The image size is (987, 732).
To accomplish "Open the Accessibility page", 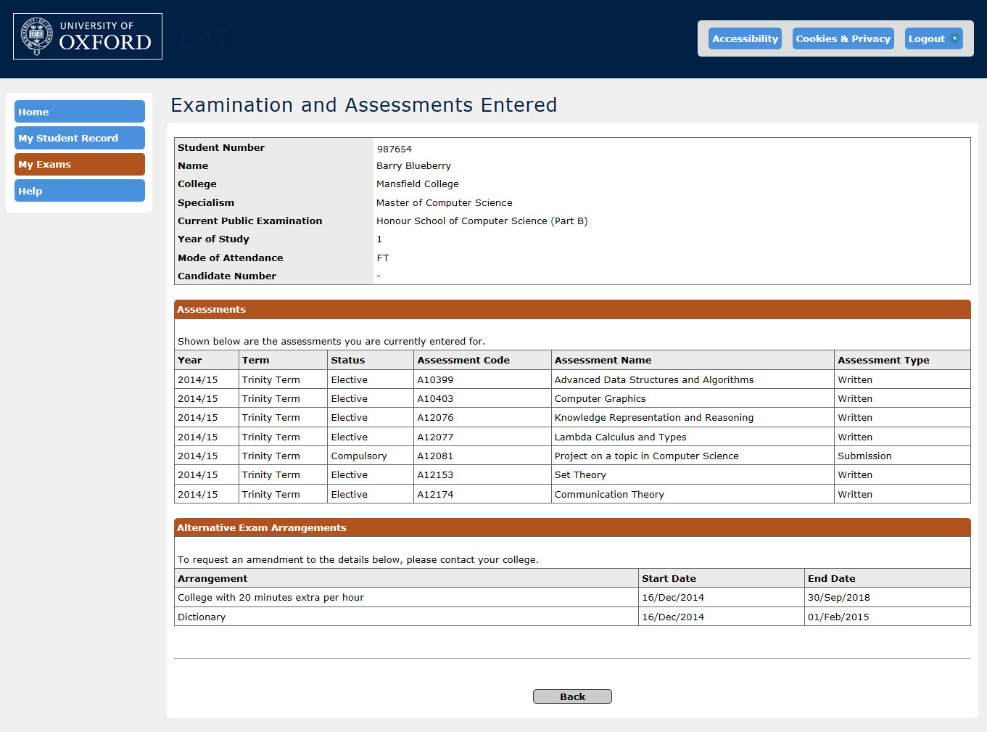I will click(745, 38).
